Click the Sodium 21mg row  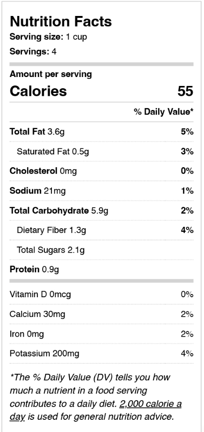tap(102, 191)
